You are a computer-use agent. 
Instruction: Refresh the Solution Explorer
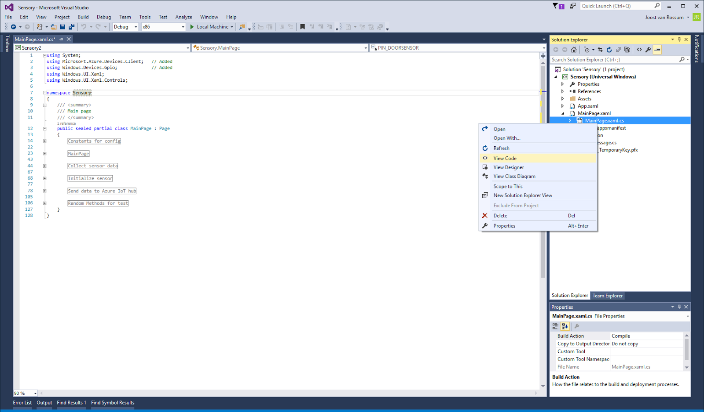[x=609, y=50]
